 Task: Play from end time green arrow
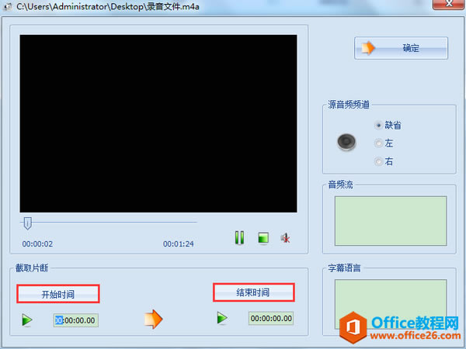coord(222,318)
